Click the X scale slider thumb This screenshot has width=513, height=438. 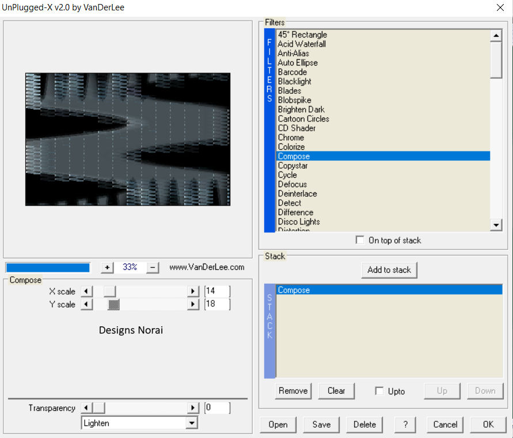tap(109, 291)
